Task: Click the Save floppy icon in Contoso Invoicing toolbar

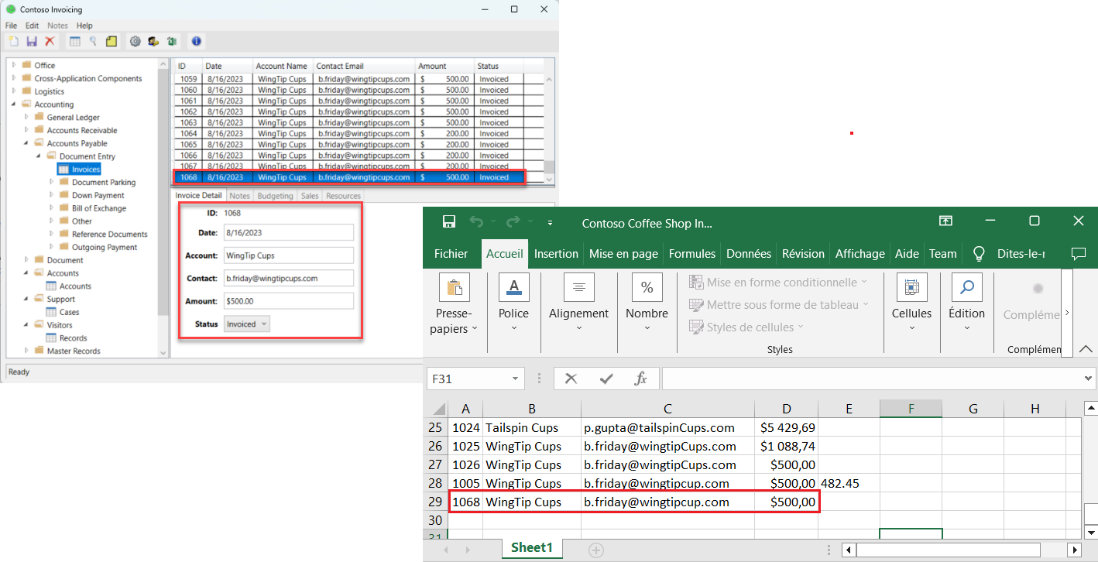Action: [x=32, y=41]
